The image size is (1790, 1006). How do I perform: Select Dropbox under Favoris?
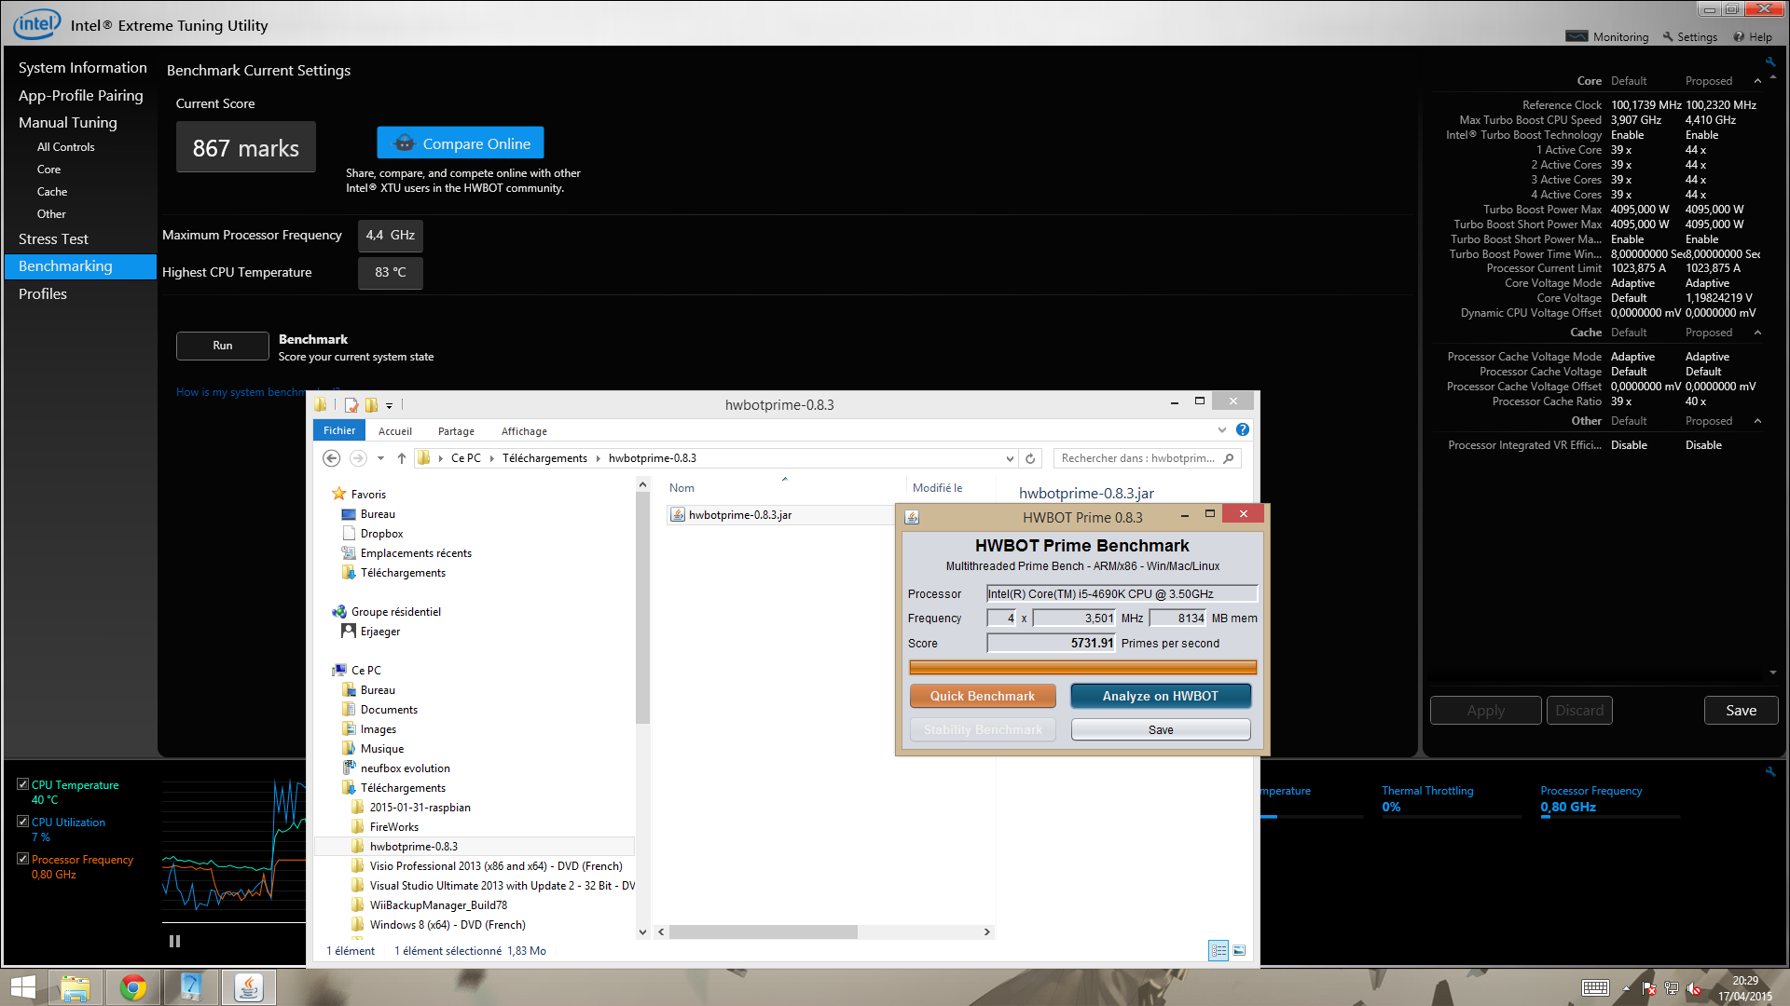[381, 534]
